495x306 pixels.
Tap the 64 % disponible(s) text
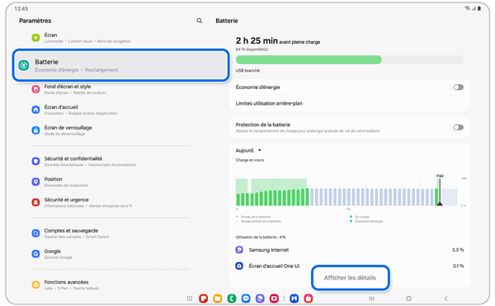(252, 49)
